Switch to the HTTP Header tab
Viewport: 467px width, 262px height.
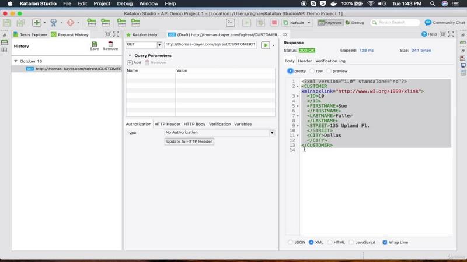pyautogui.click(x=167, y=124)
